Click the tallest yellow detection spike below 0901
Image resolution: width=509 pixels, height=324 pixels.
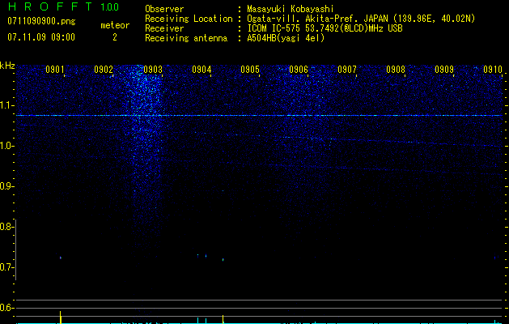pyautogui.click(x=61, y=318)
